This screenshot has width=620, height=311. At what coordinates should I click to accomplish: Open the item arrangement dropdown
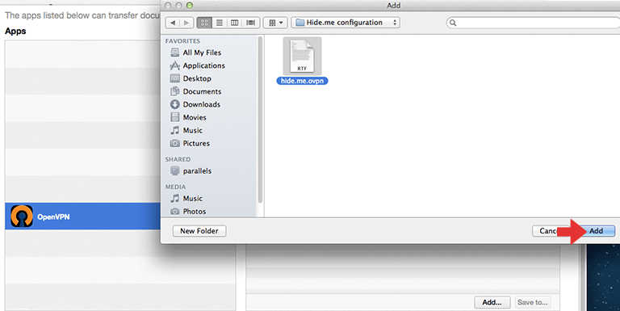click(275, 23)
